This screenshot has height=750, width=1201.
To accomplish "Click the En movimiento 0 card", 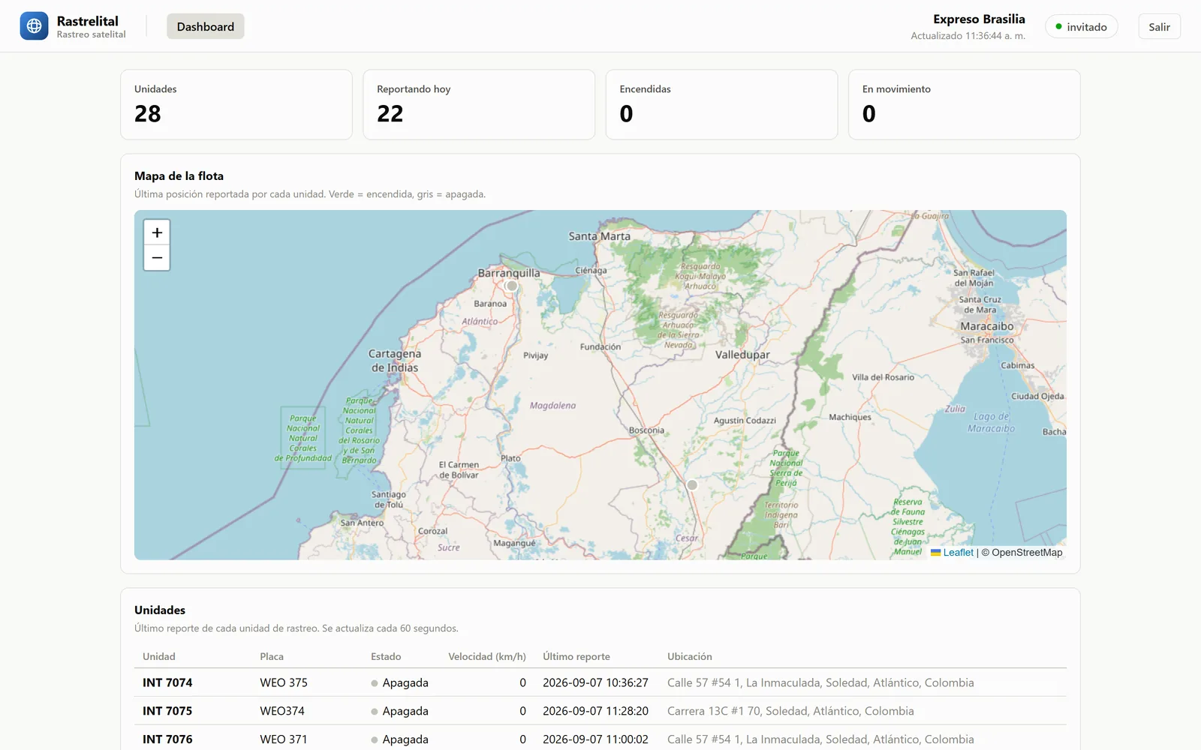I will tap(964, 104).
